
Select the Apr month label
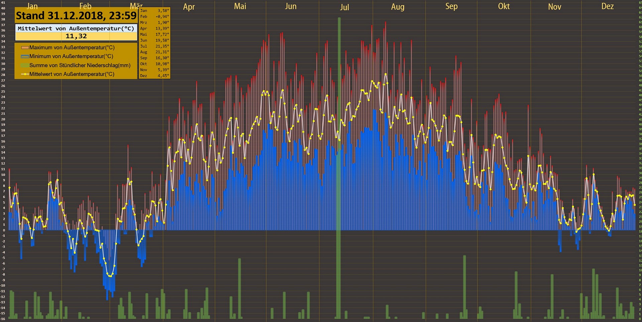pos(189,7)
